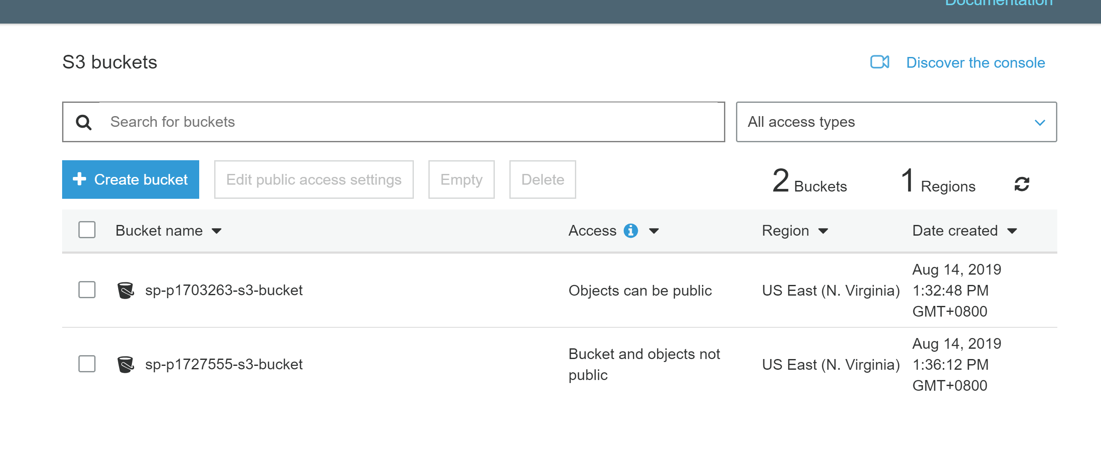The image size is (1101, 455).
Task: Check the sp-p1703263-s3-bucket checkbox
Action: point(87,290)
